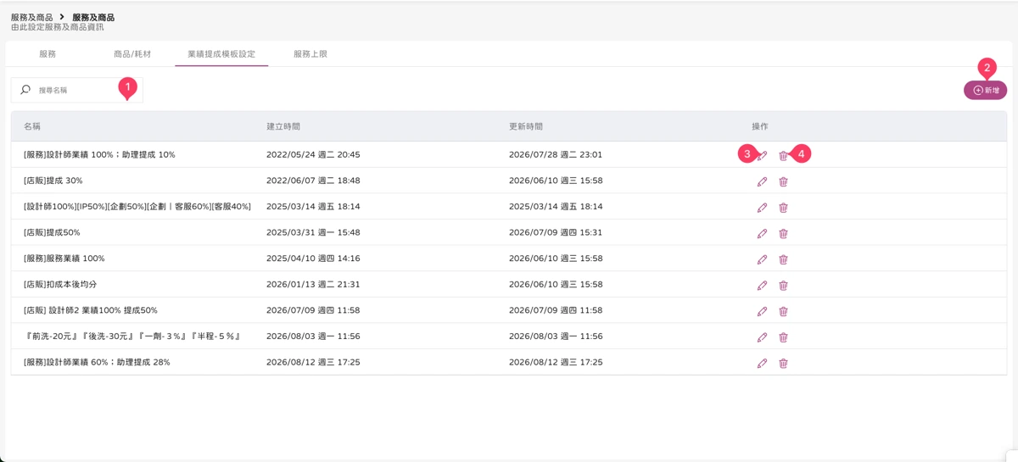Select the row name [店販]扣成本後均分
The height and width of the screenshot is (462, 1018).
coord(60,284)
